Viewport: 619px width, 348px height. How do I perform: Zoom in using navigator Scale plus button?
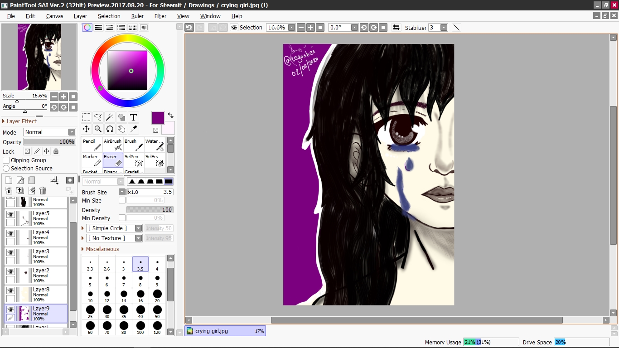click(64, 97)
